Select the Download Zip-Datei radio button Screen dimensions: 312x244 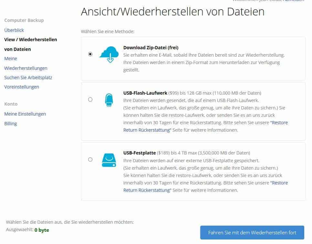(90, 54)
